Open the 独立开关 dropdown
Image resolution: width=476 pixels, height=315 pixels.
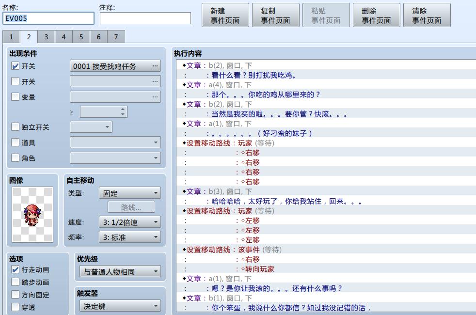coord(91,126)
